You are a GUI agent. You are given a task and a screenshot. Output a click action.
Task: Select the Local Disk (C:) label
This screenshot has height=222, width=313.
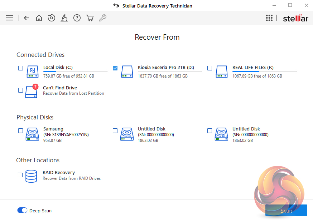coord(58,67)
